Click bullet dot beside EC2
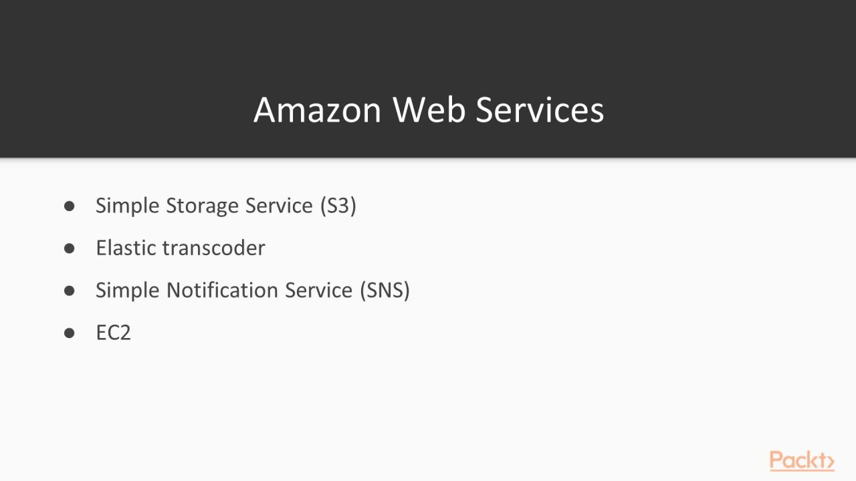 [70, 333]
